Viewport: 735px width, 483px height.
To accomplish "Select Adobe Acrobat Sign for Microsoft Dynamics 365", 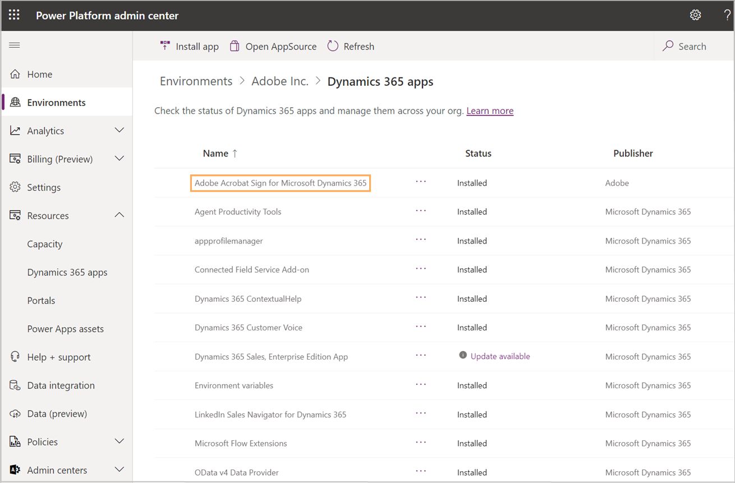I will click(281, 183).
